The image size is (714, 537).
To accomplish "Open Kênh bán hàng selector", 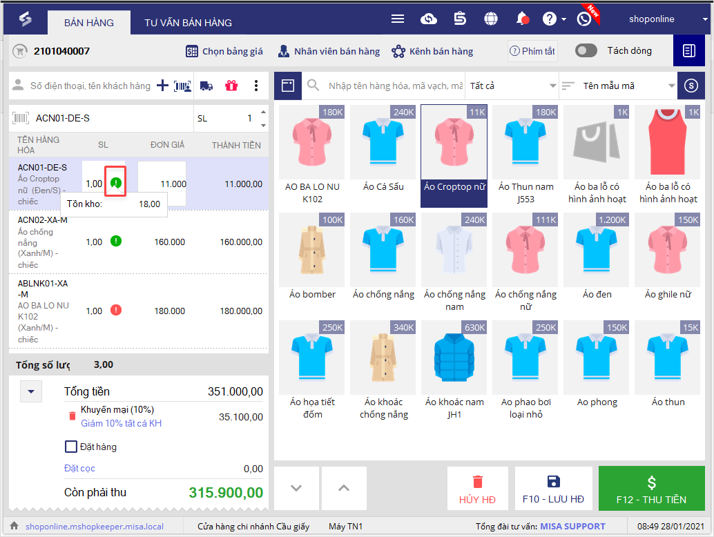I will 432,51.
